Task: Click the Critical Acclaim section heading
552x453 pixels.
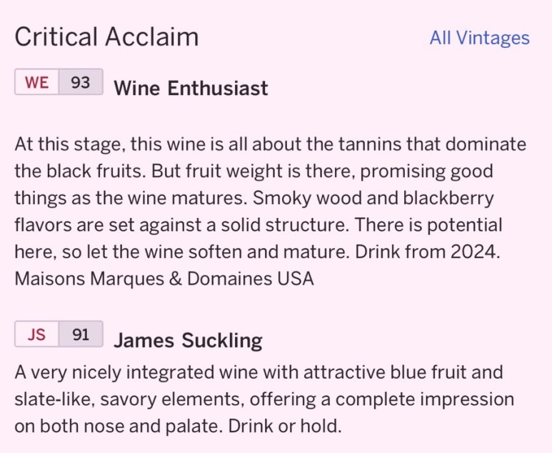Action: (106, 36)
